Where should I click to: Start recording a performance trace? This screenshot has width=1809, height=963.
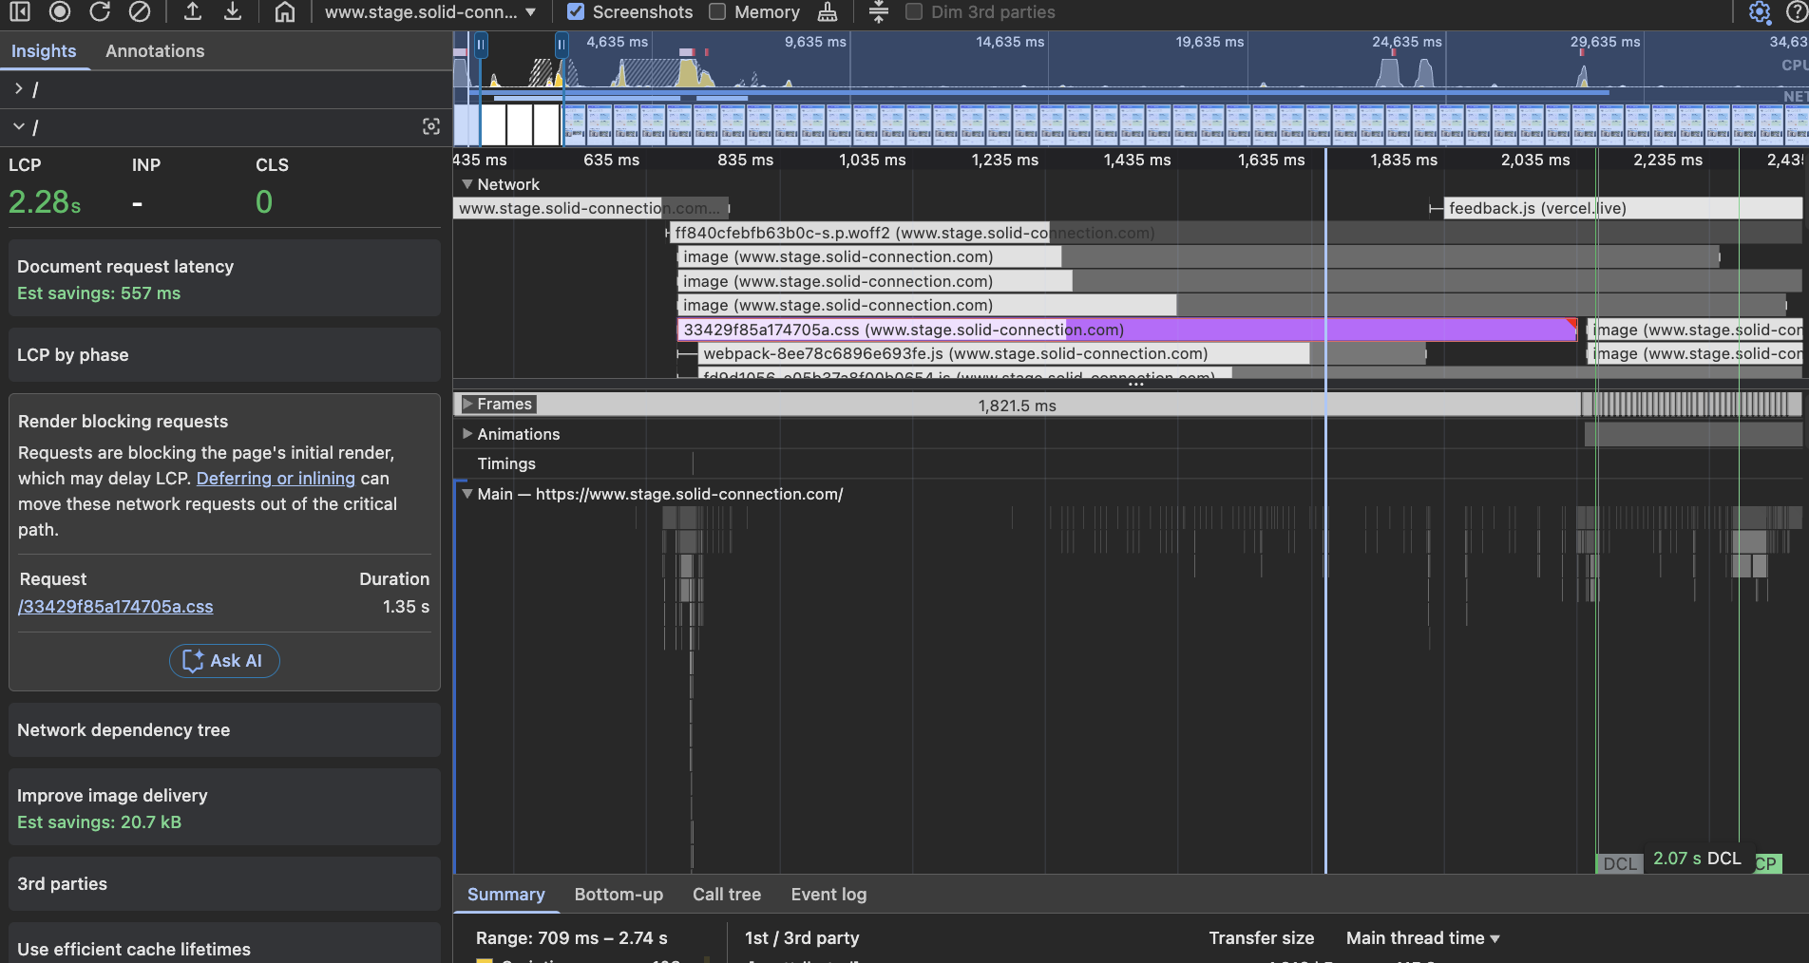[60, 12]
